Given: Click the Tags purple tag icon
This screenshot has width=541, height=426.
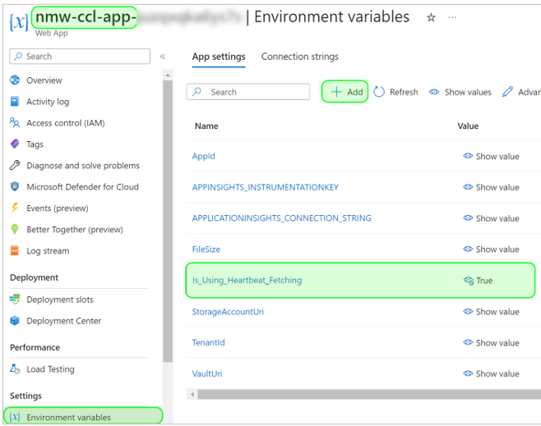Looking at the screenshot, I should (x=15, y=144).
